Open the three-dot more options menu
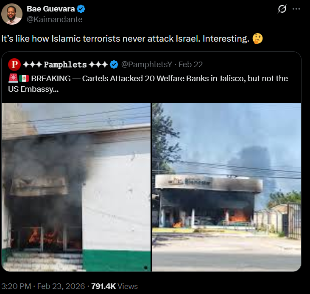310x294 pixels. [x=296, y=9]
